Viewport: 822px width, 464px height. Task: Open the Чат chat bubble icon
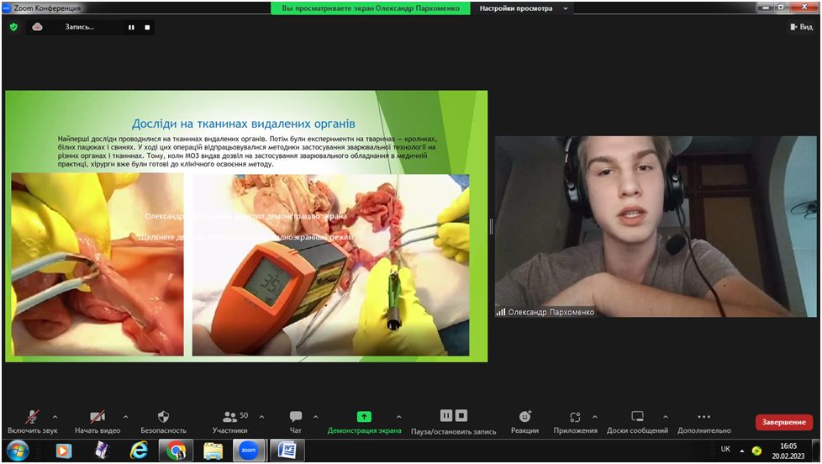click(296, 417)
